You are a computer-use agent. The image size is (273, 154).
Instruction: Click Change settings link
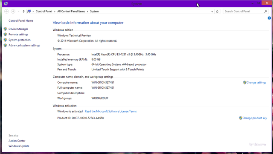[x=256, y=82]
